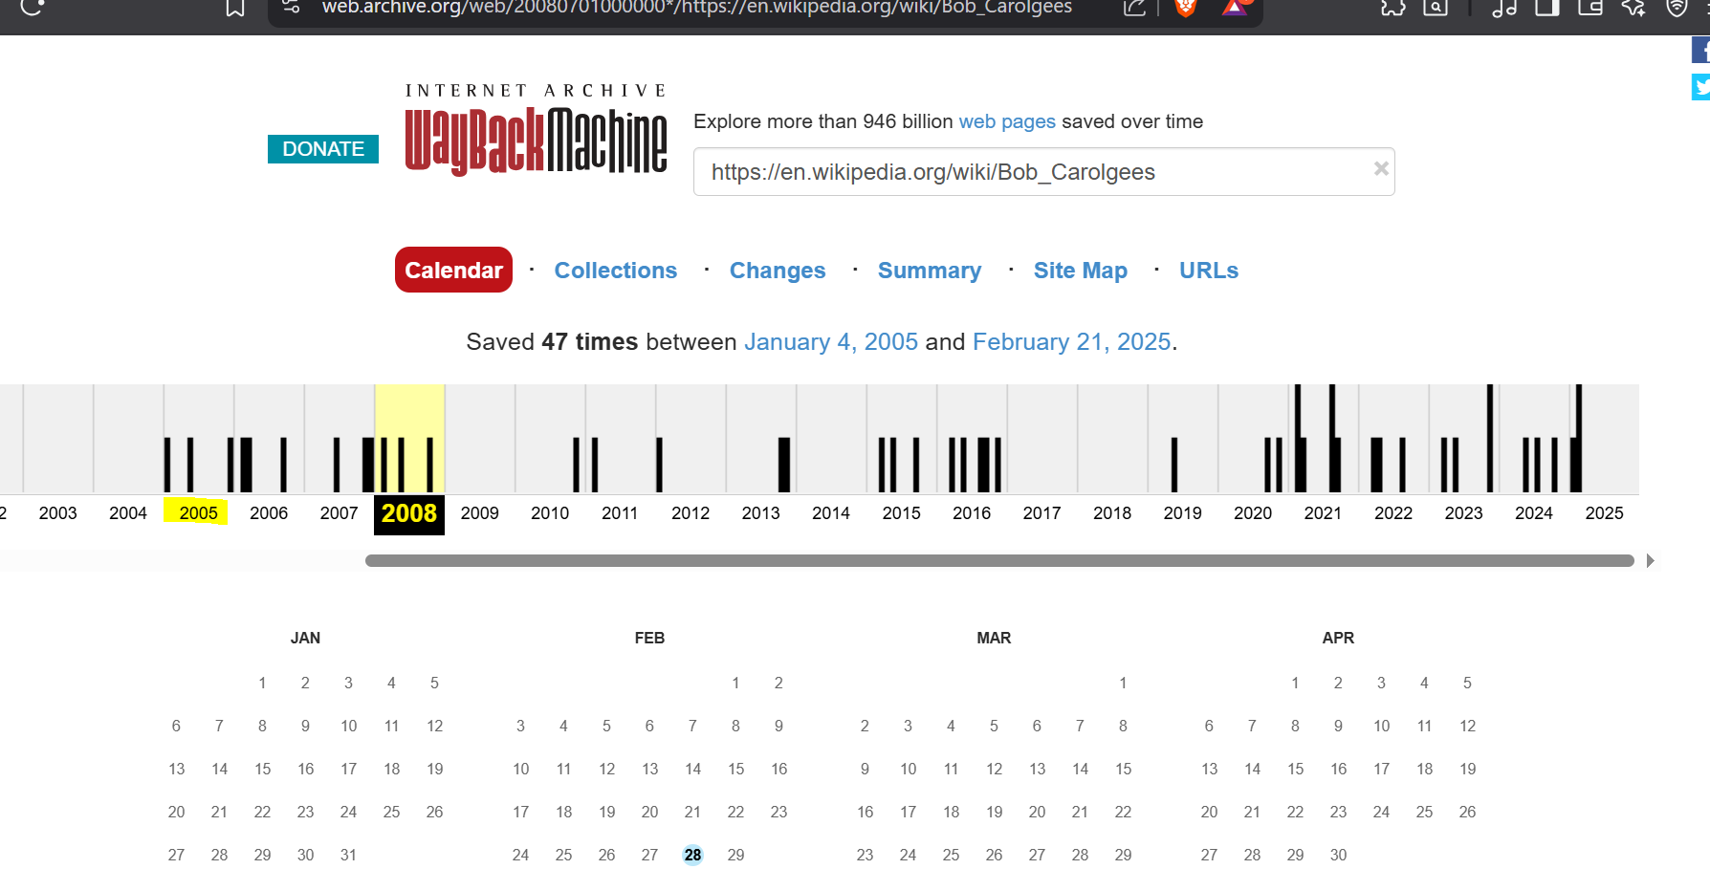1710x869 pixels.
Task: Select year 2009 on the timeline
Action: pos(479,513)
